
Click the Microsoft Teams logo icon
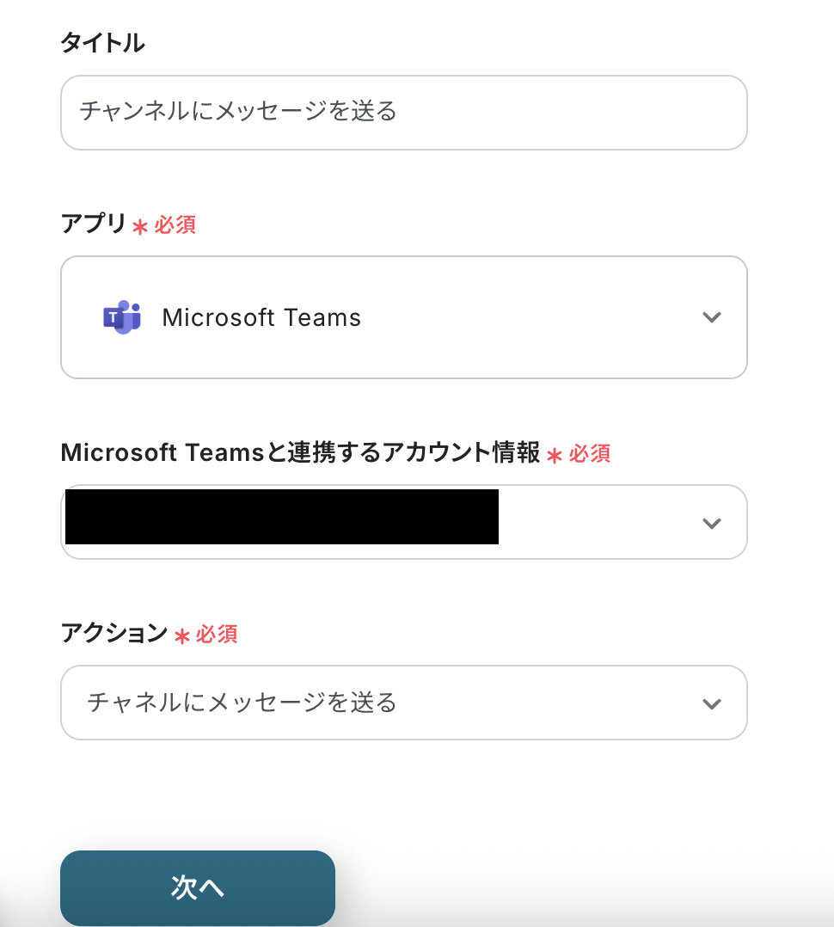[x=121, y=317]
